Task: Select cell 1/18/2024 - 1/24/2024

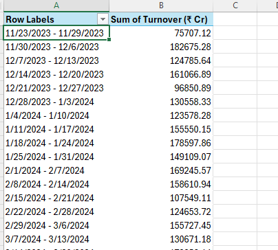Action: click(x=56, y=143)
